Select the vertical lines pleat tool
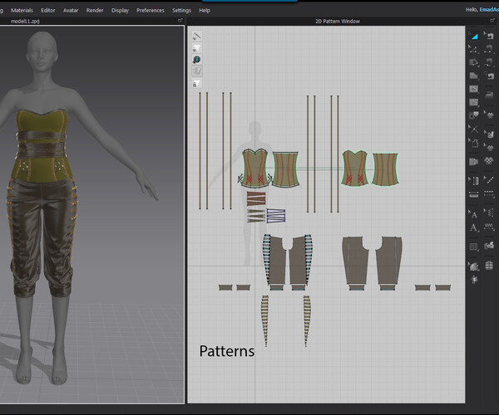Screen dimensions: 499x415 point(473,247)
